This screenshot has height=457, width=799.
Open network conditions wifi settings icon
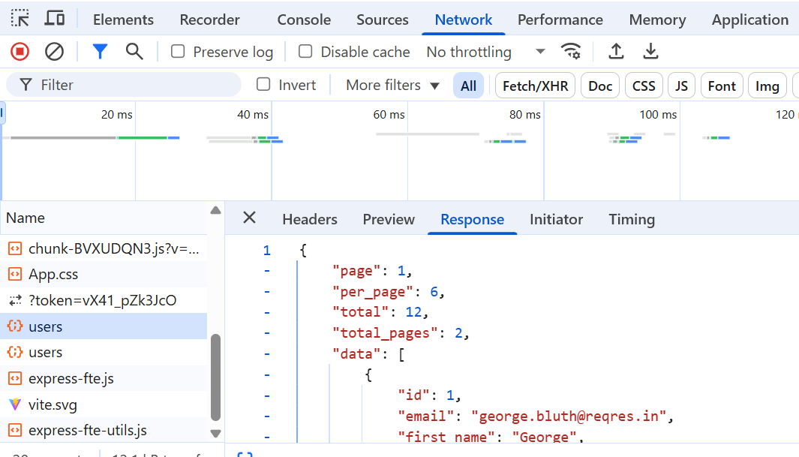[571, 52]
